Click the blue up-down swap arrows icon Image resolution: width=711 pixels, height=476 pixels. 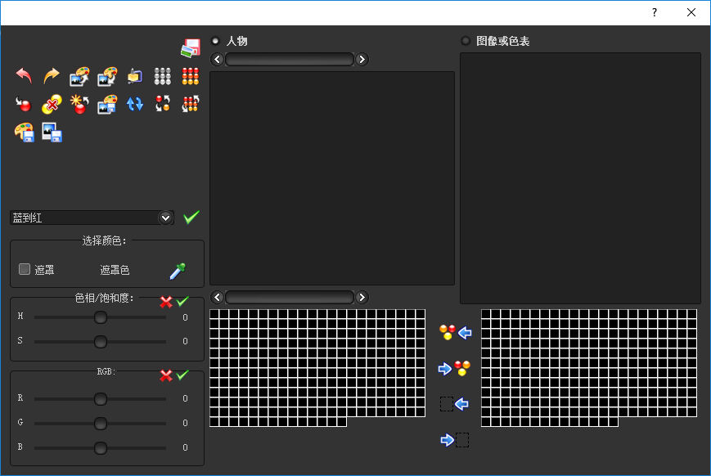[x=135, y=104]
